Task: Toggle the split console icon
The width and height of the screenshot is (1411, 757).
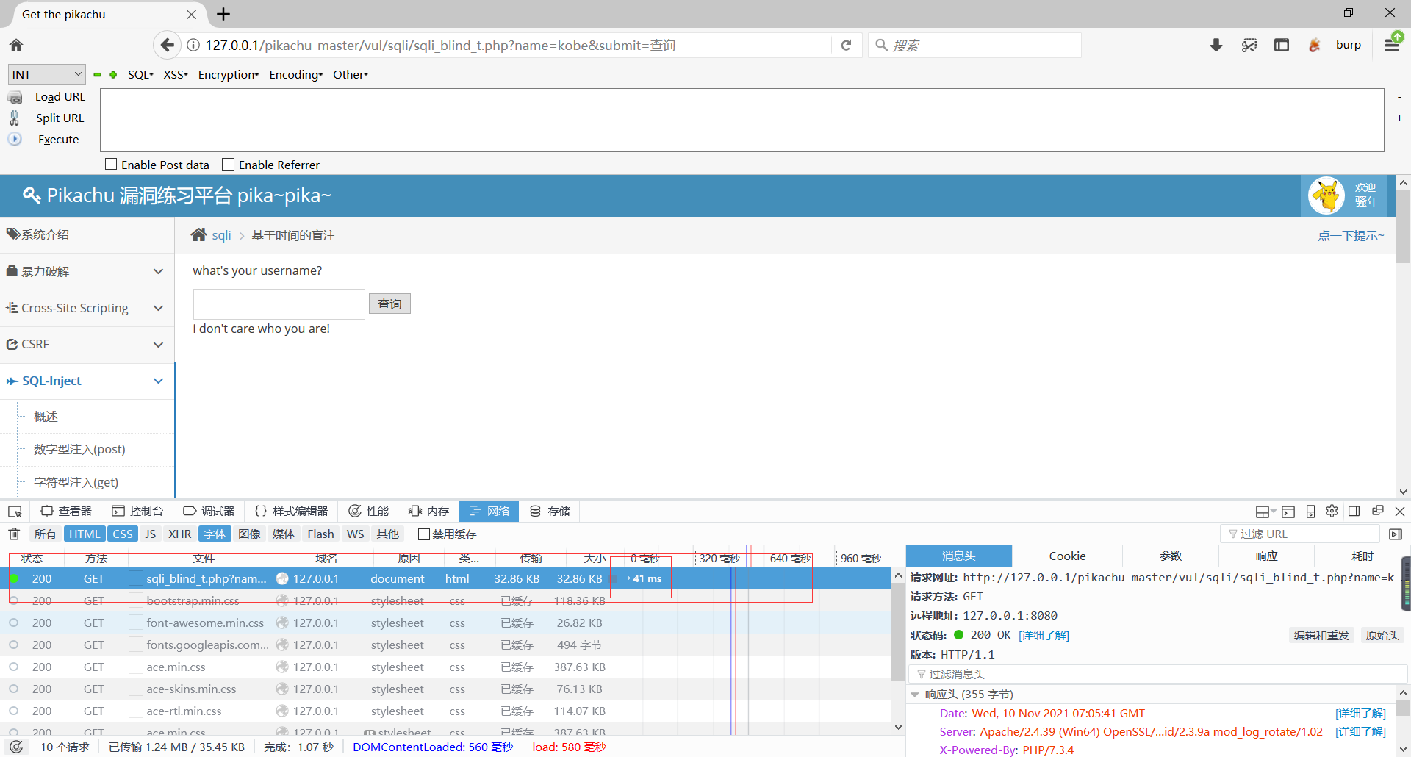Action: pyautogui.click(x=1288, y=512)
